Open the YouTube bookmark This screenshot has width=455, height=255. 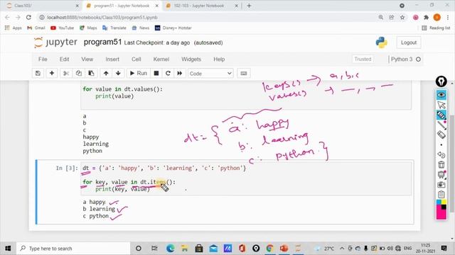click(62, 28)
